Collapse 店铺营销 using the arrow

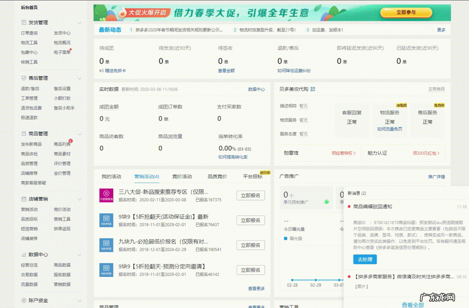80,199
